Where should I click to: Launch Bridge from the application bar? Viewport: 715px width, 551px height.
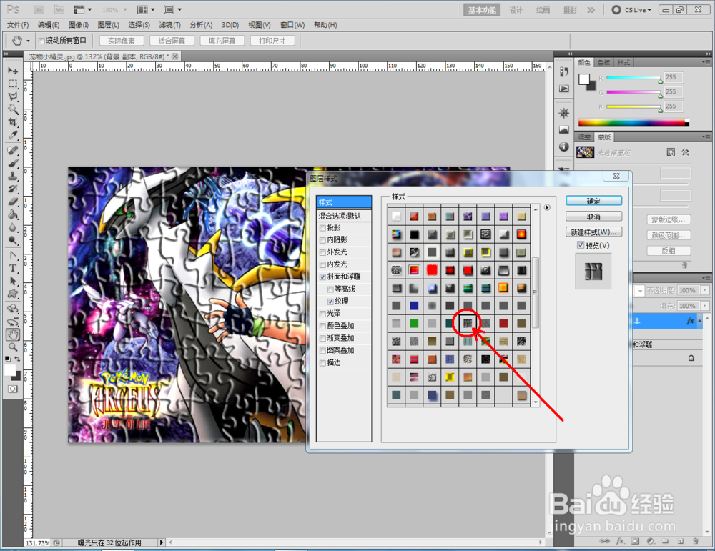[x=39, y=9]
